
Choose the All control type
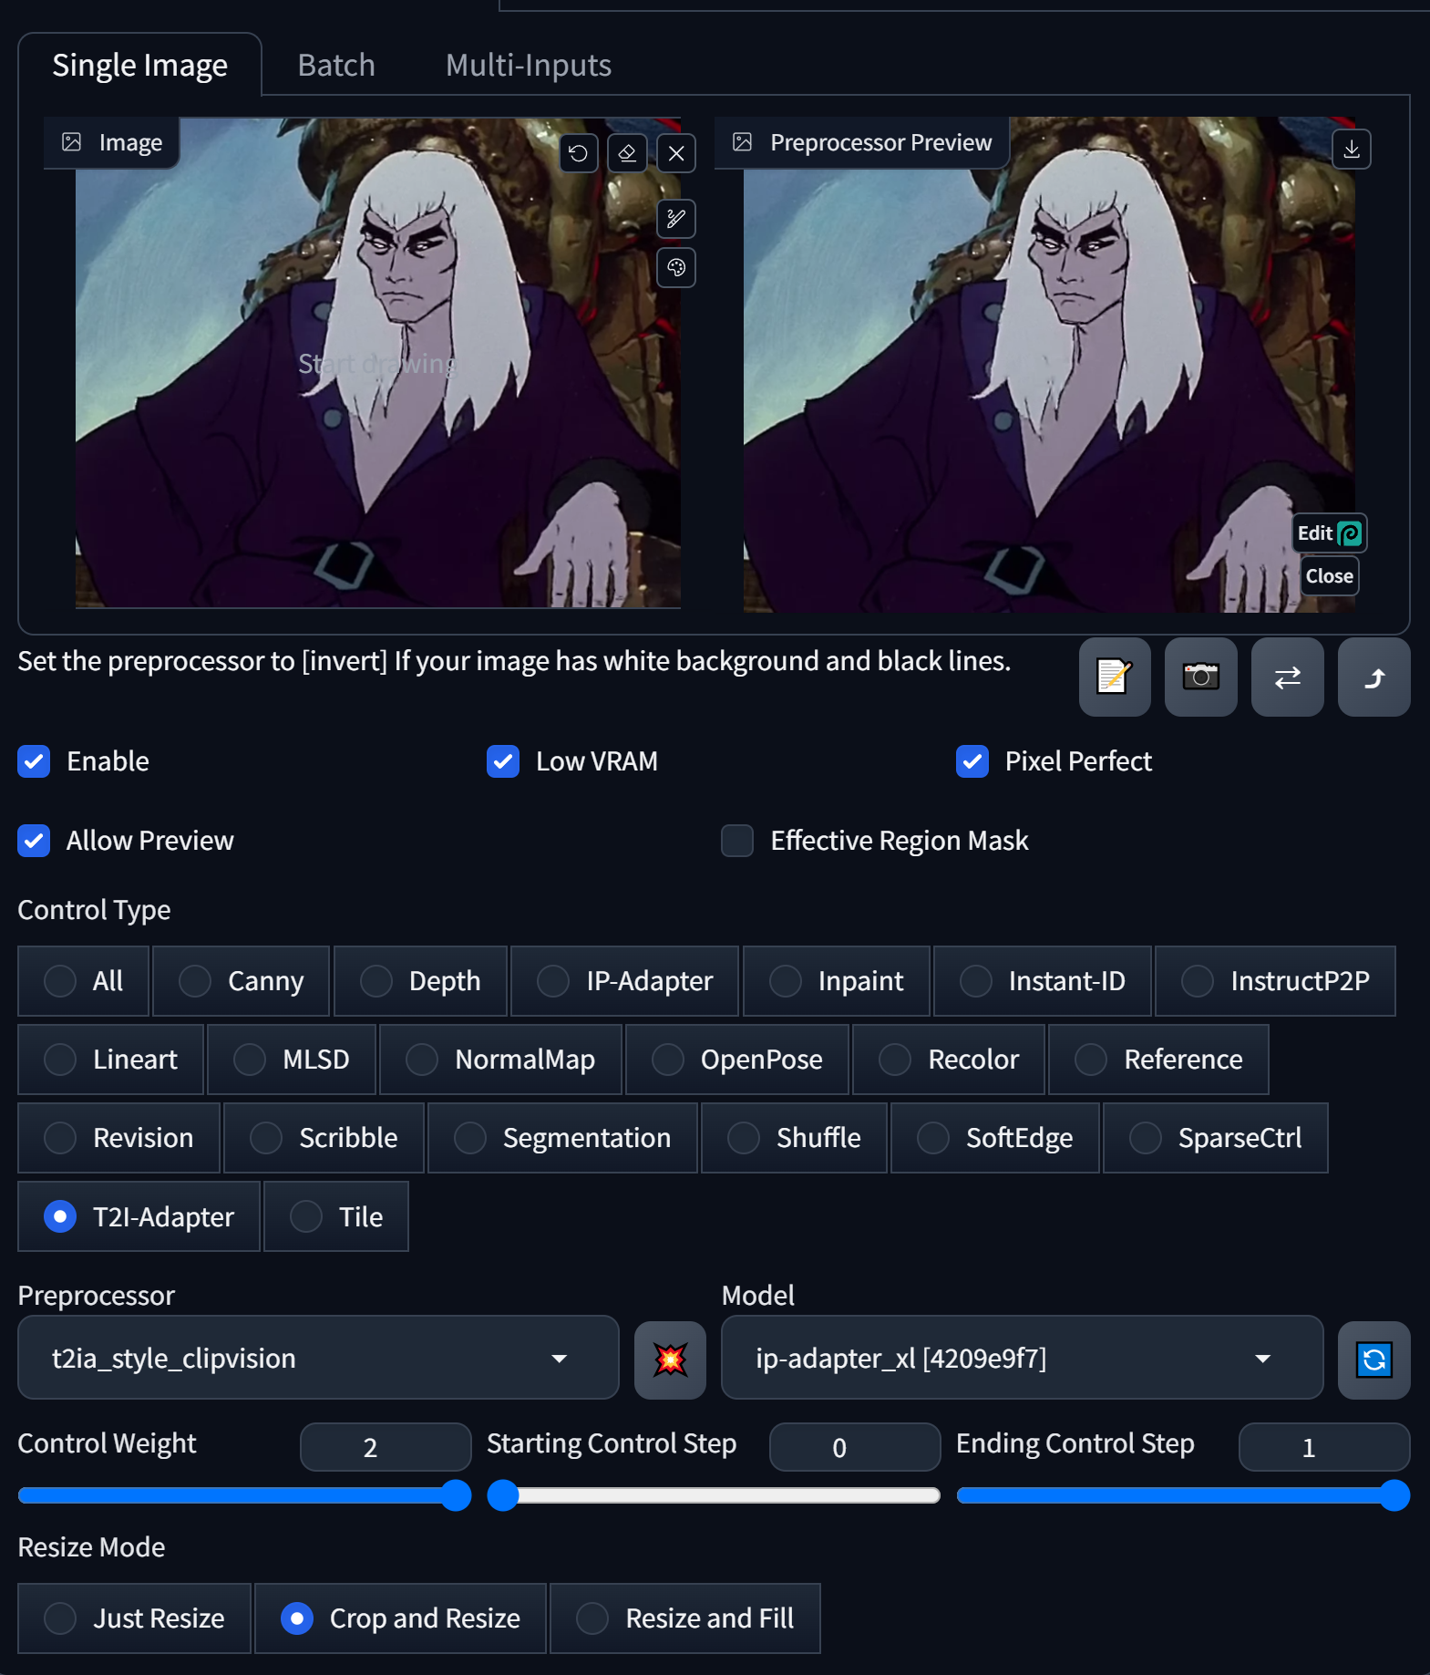pyautogui.click(x=84, y=981)
